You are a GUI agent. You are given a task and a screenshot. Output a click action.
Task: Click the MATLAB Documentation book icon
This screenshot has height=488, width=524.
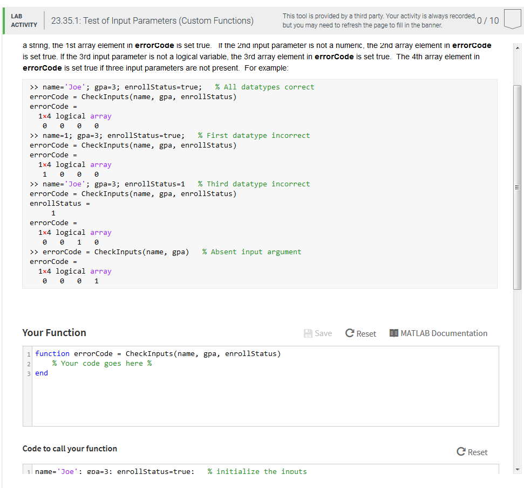(393, 333)
